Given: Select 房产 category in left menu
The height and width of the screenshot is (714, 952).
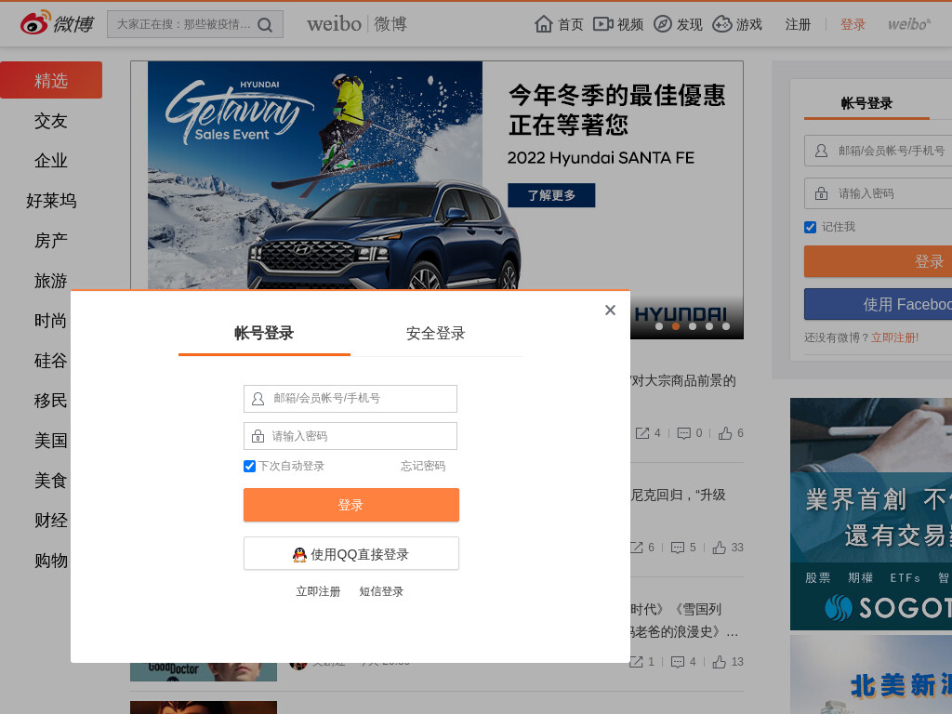Looking at the screenshot, I should click(51, 241).
